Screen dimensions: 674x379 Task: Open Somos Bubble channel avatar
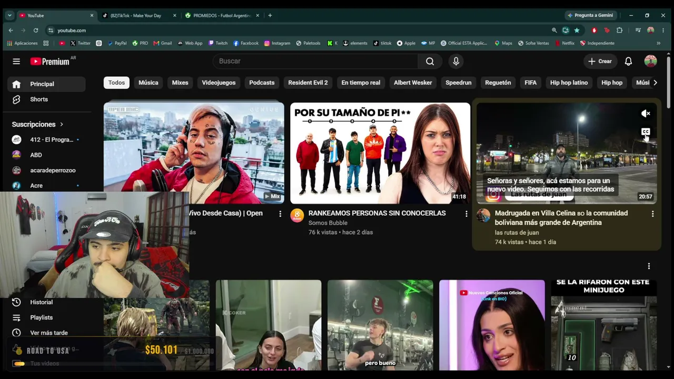point(298,215)
